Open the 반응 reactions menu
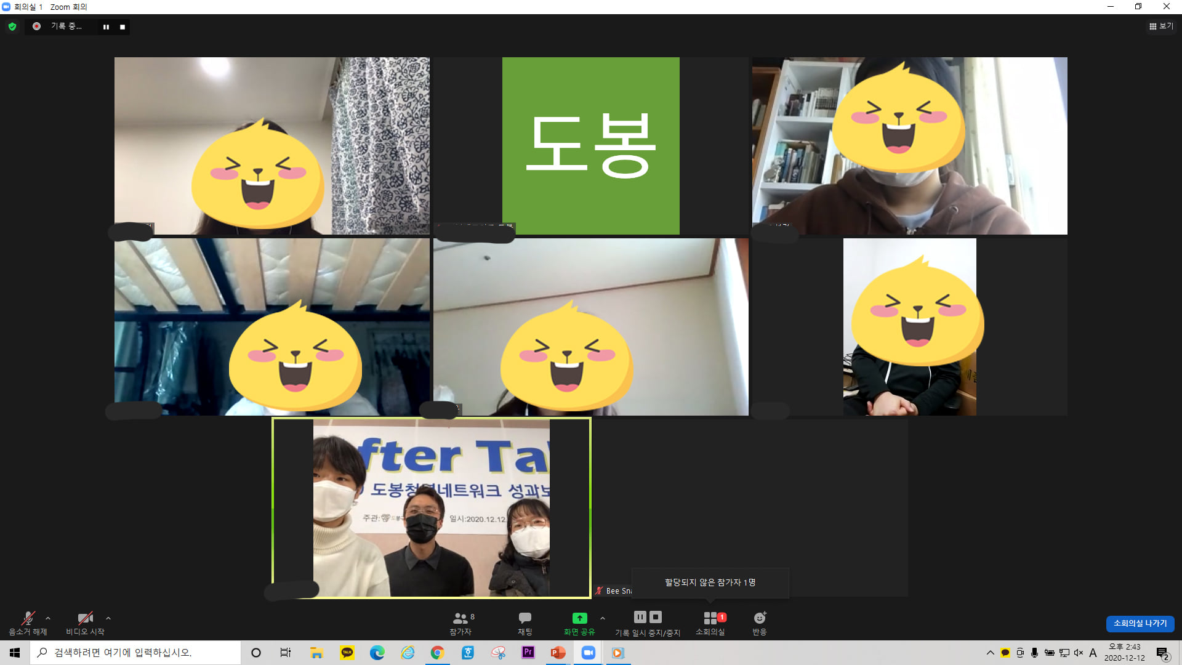The height and width of the screenshot is (665, 1182). coord(760,623)
